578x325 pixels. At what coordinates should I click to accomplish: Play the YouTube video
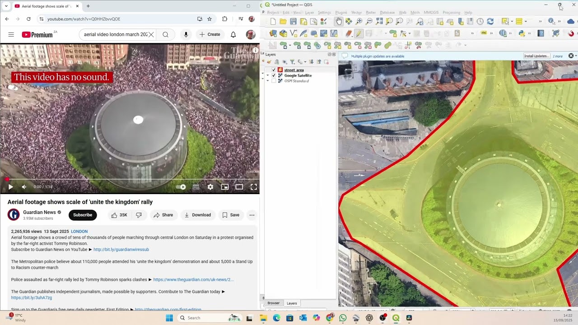point(10,187)
